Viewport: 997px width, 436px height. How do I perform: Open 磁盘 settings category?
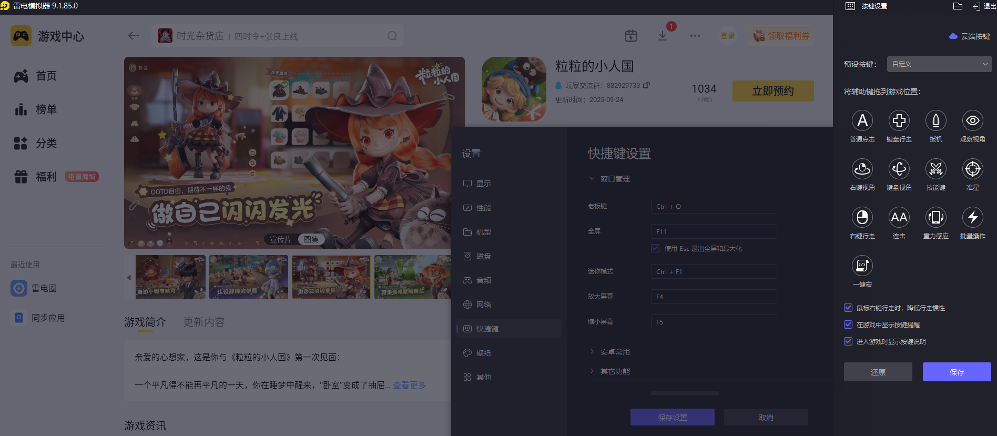509,256
